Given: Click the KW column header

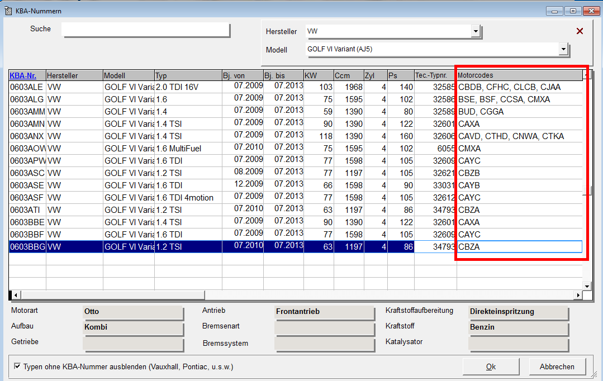Looking at the screenshot, I should 319,75.
